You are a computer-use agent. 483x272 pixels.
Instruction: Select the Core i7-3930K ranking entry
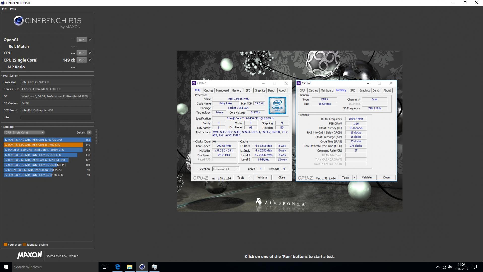pos(47,150)
